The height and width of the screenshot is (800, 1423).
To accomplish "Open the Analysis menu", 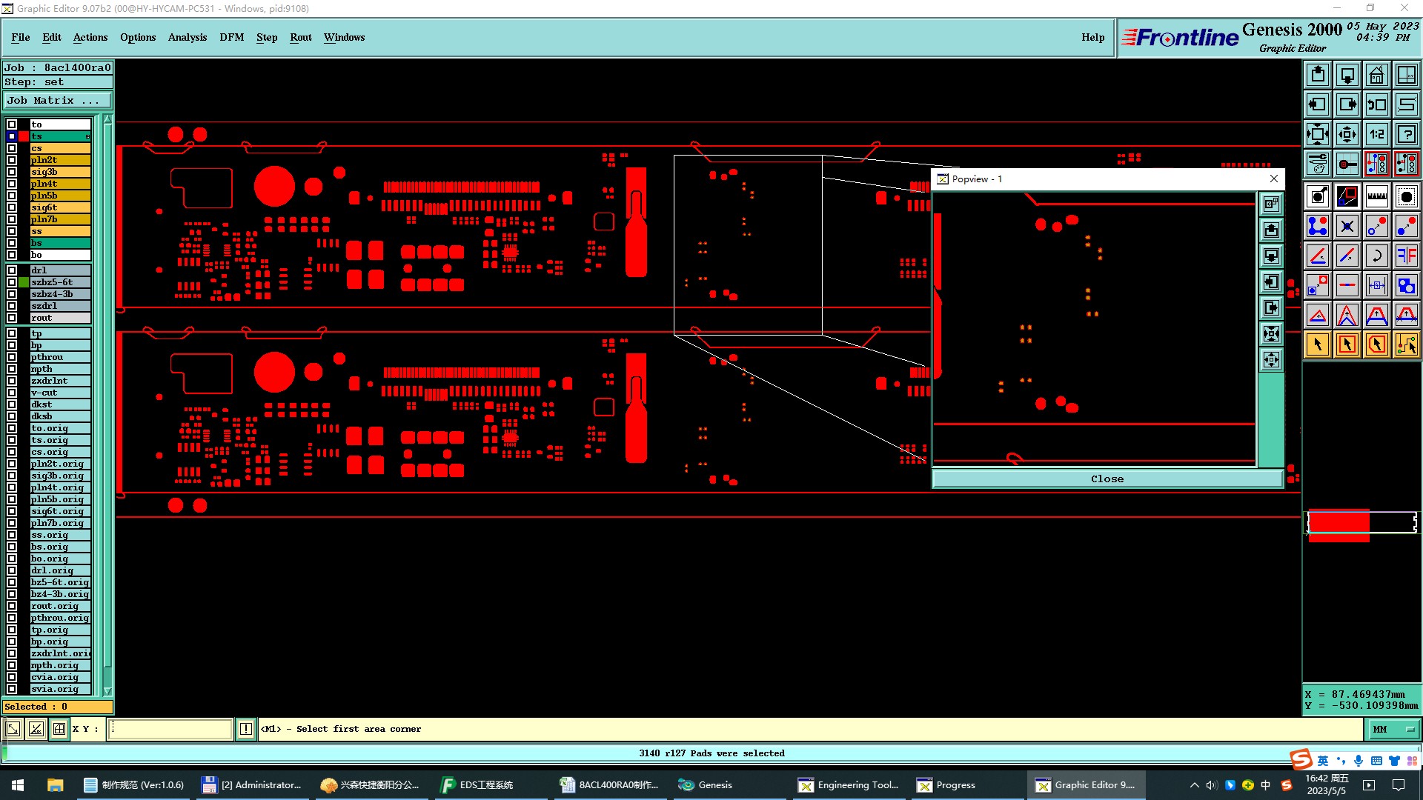I will [x=187, y=37].
